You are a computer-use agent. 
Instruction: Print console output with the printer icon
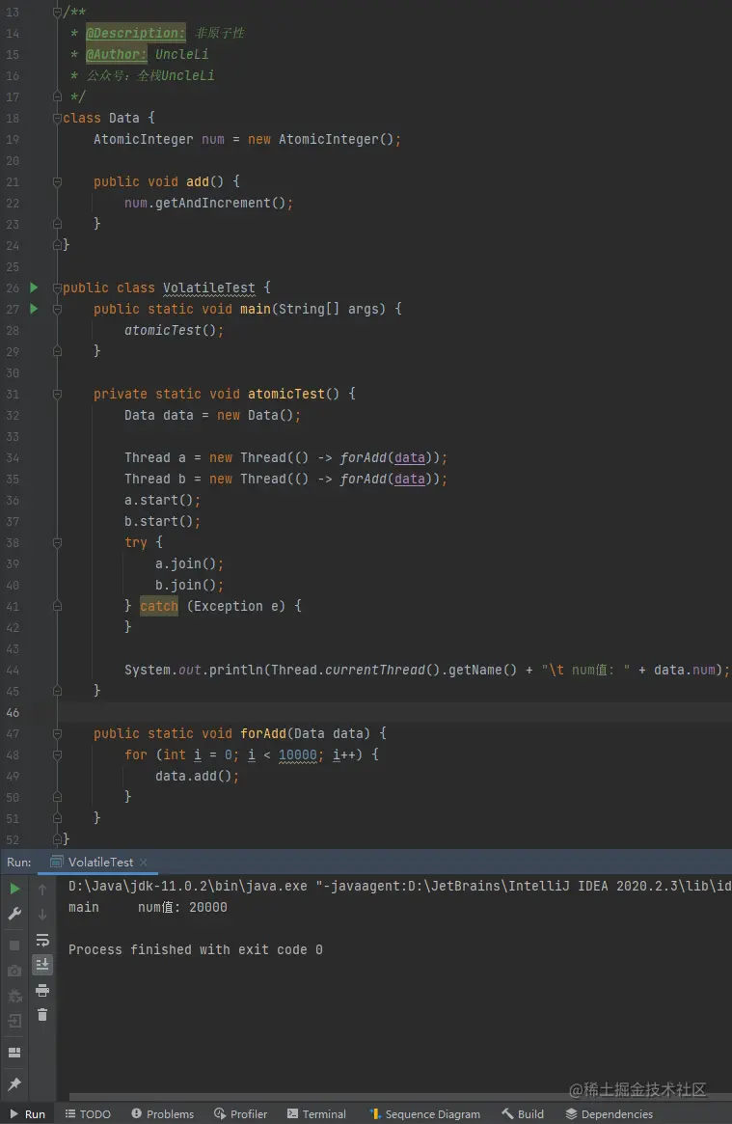42,990
